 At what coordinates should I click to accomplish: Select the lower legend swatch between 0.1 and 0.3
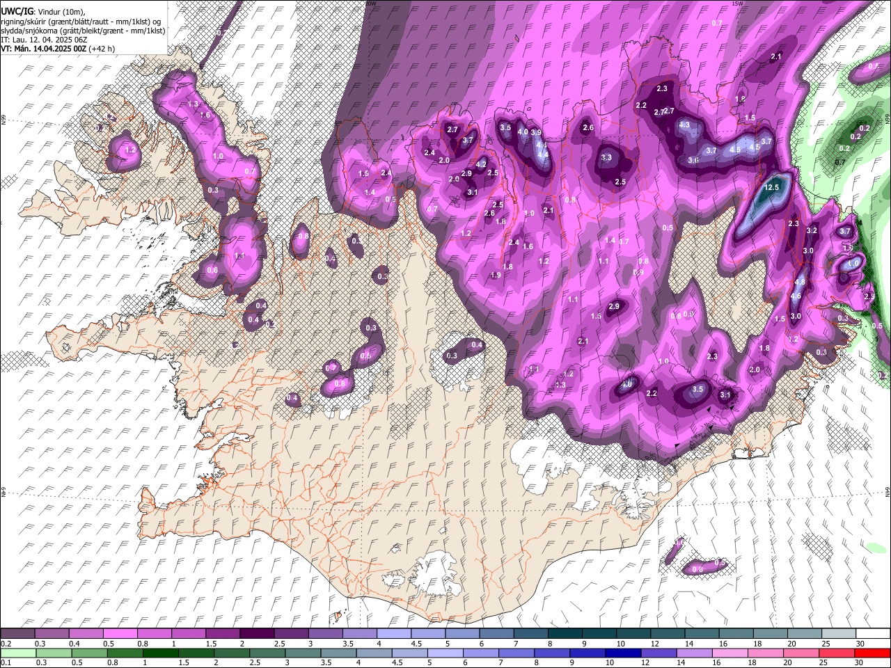[x=18, y=653]
